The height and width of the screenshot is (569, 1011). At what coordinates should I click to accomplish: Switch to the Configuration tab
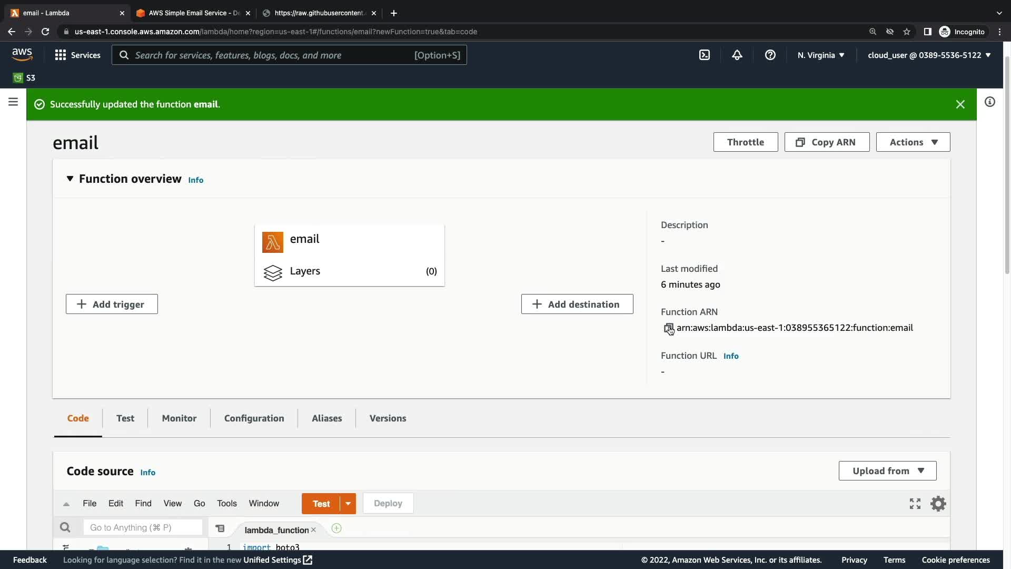pos(254,418)
